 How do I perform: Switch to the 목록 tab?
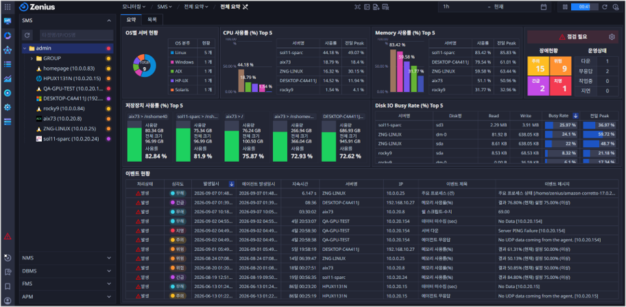click(x=152, y=19)
